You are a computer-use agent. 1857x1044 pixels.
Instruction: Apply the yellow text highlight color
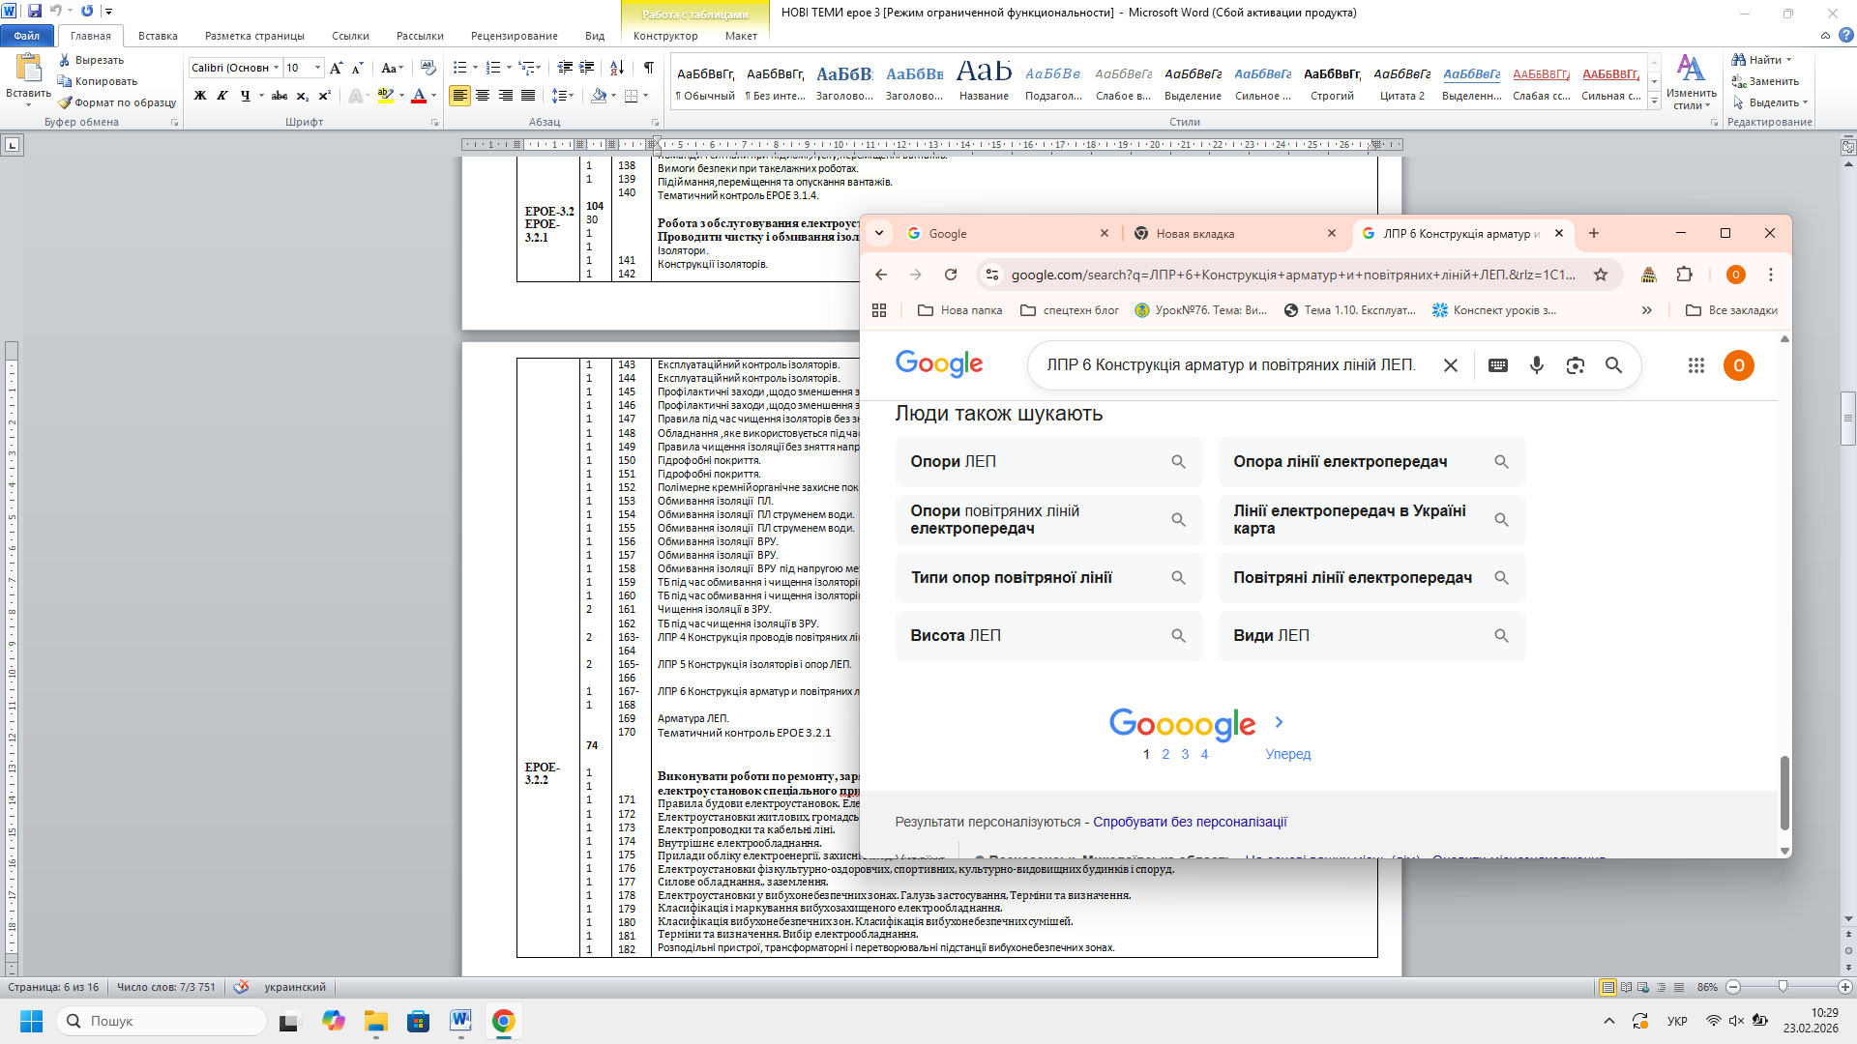386,96
